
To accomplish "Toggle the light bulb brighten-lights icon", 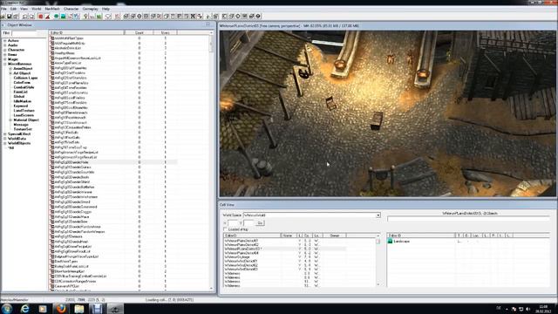I will tap(85, 17).
